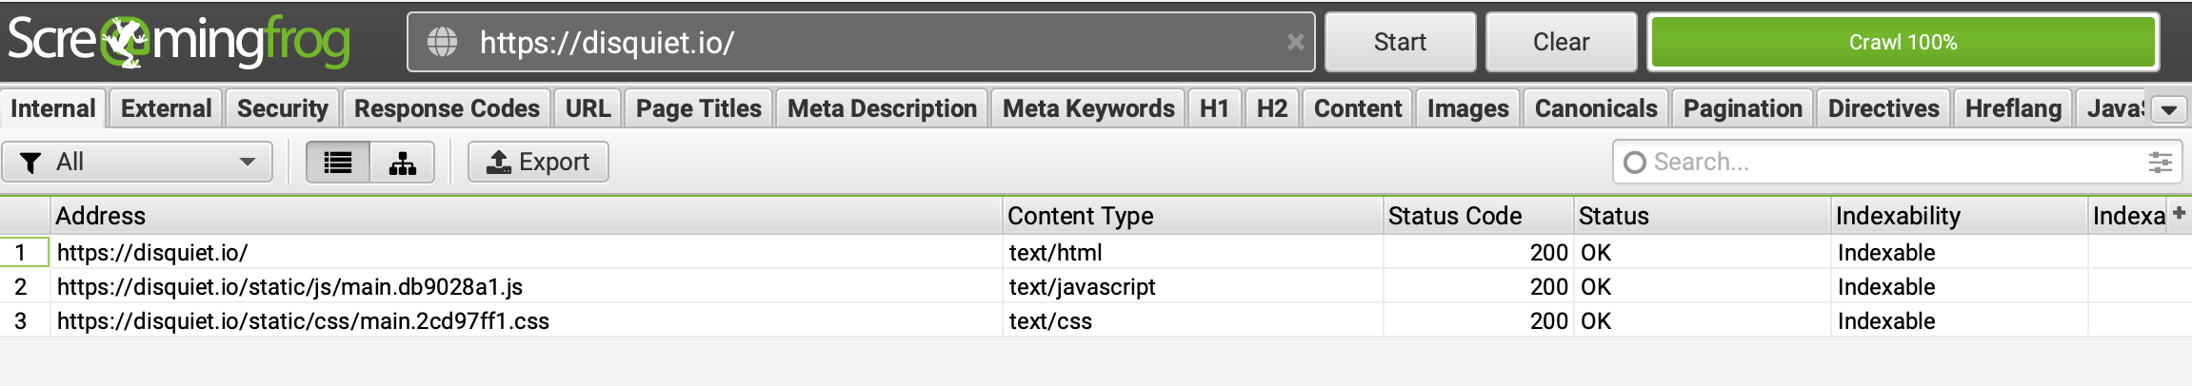Click the Crawl 100% progress bar
The width and height of the screenshot is (2192, 386).
[1903, 42]
